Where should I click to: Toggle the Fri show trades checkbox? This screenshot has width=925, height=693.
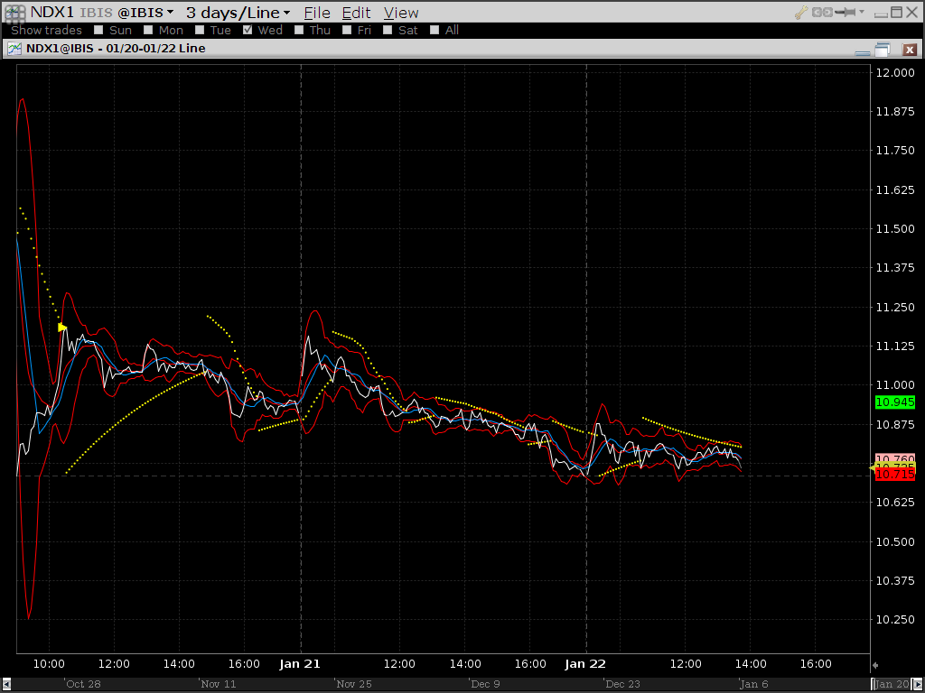click(x=347, y=30)
